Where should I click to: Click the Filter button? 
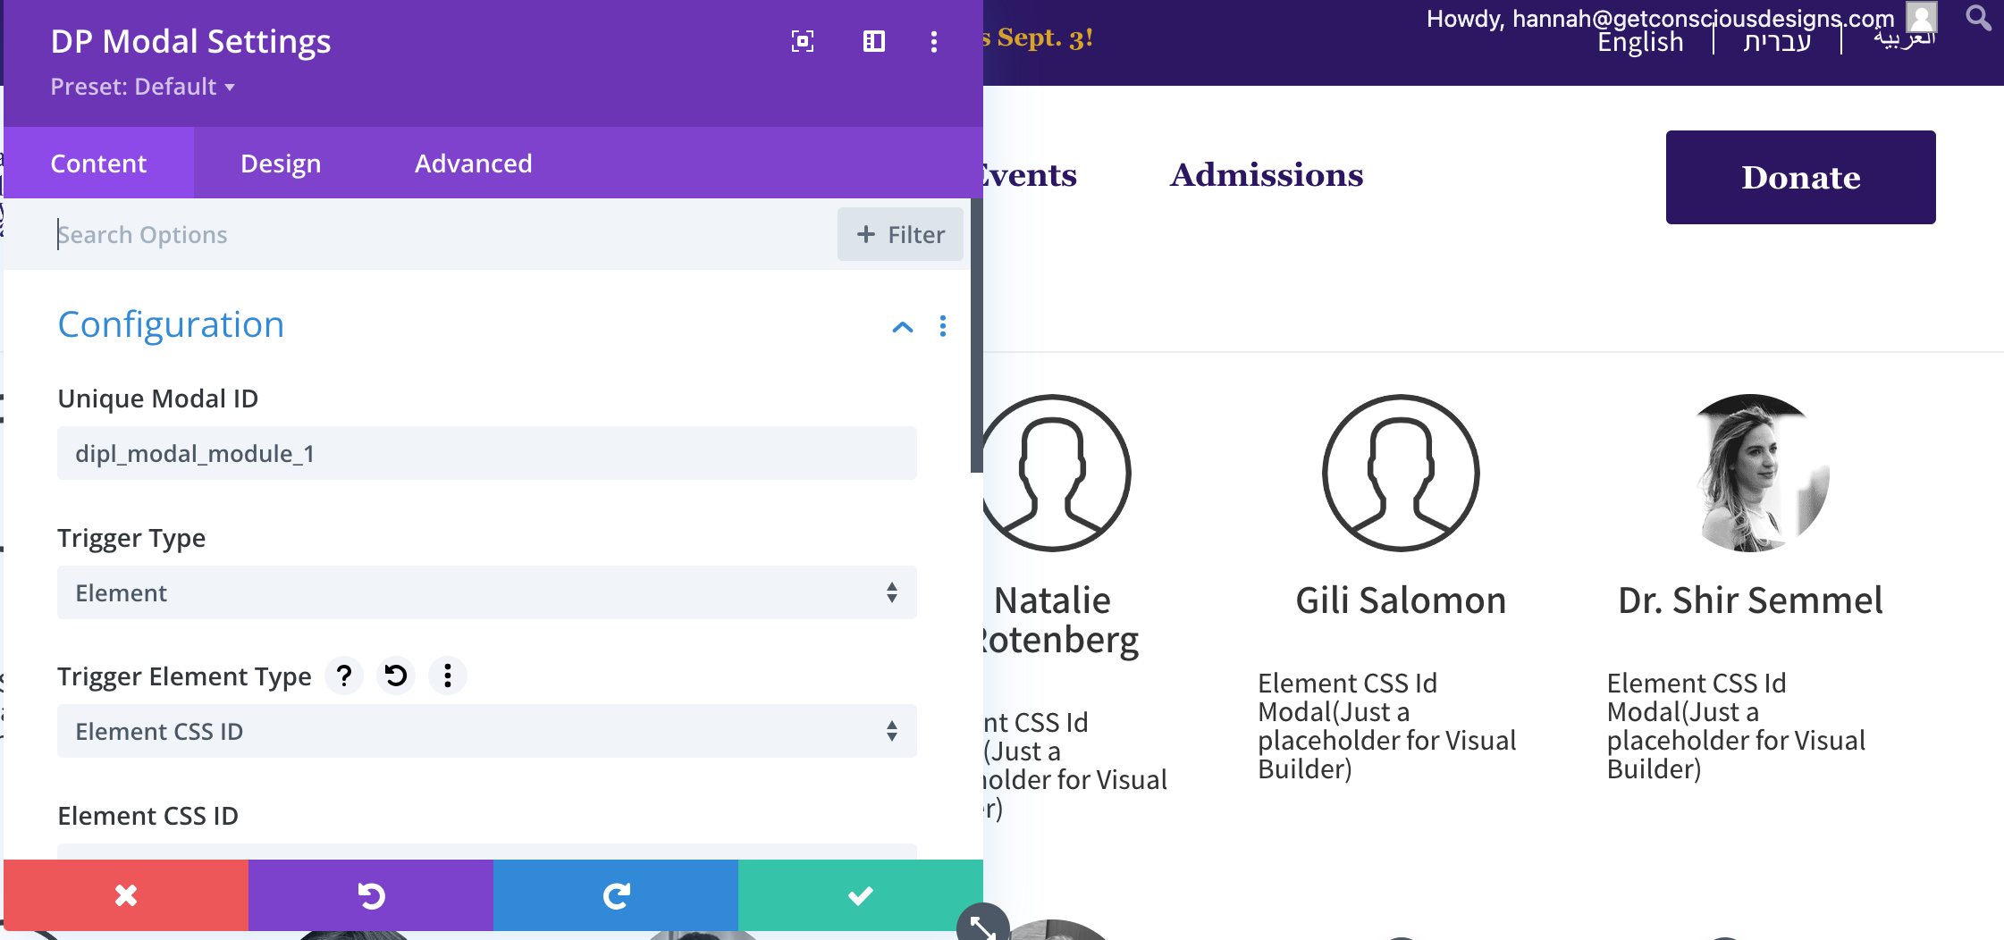[x=900, y=234]
